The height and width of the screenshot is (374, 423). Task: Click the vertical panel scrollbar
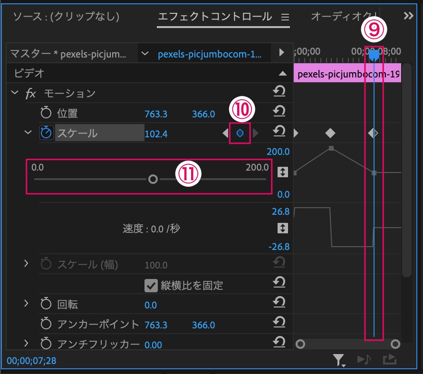click(x=406, y=170)
